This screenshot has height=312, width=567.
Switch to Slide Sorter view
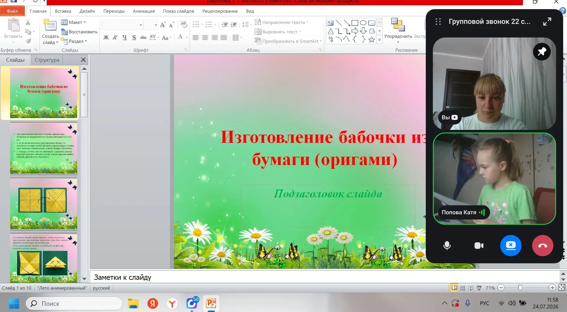(463, 288)
